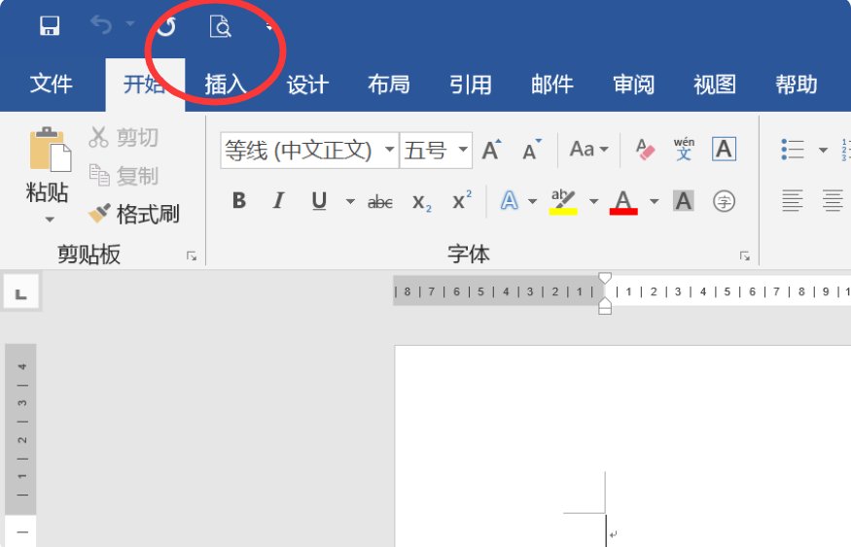Click in the white document page
Image resolution: width=851 pixels, height=547 pixels.
tap(622, 446)
